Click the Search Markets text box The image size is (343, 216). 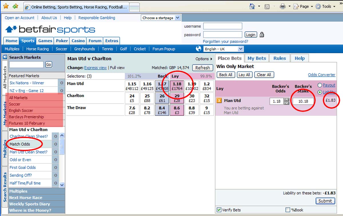pos(26,64)
